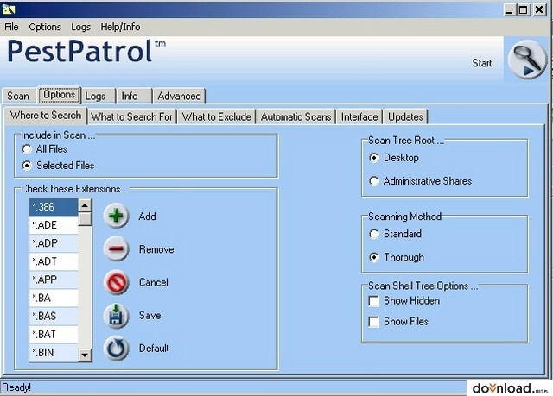Click the Save button label
Image resolution: width=553 pixels, height=396 pixels.
click(x=149, y=315)
